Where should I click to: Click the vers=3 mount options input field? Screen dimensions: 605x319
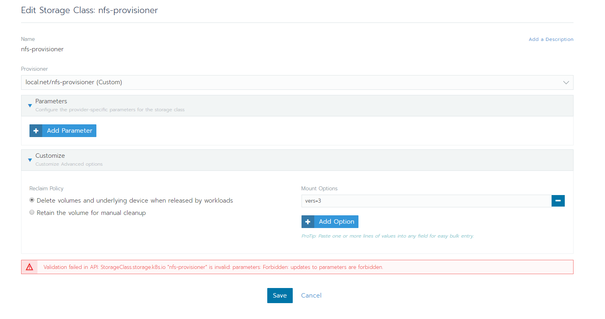[426, 201]
